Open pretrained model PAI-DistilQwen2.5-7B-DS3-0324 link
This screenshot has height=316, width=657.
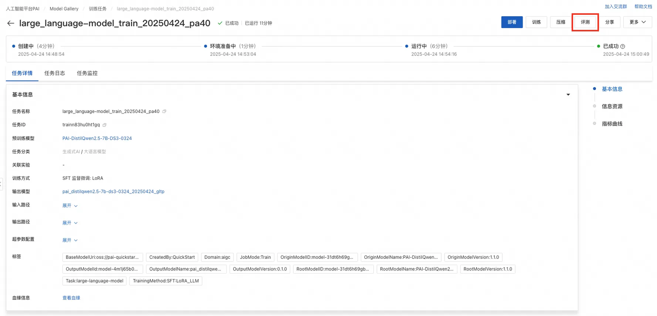coord(97,138)
